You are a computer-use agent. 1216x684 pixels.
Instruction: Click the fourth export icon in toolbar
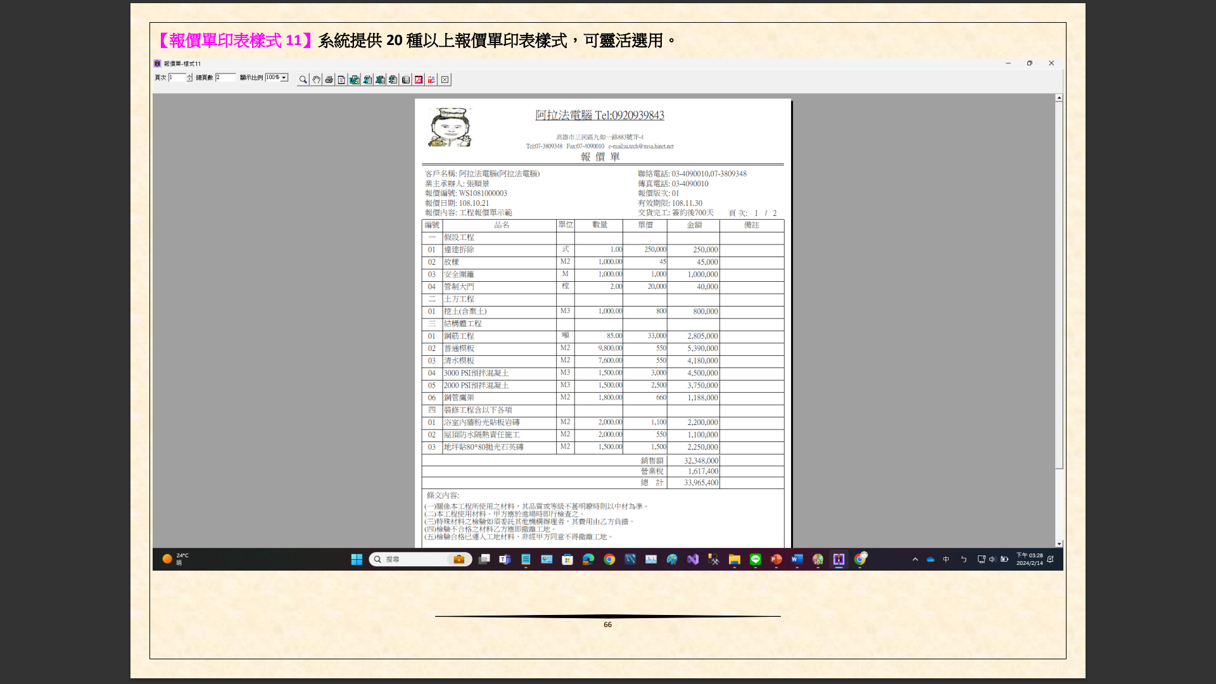[x=393, y=80]
